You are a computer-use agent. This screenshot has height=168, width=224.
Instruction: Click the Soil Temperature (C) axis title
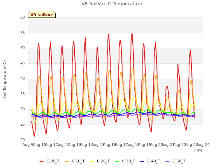[5, 79]
